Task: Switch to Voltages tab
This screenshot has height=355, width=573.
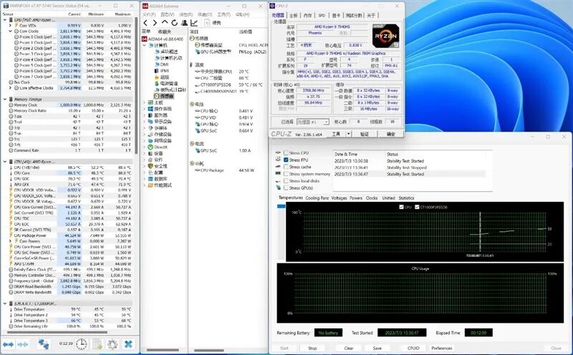Action: (x=339, y=198)
